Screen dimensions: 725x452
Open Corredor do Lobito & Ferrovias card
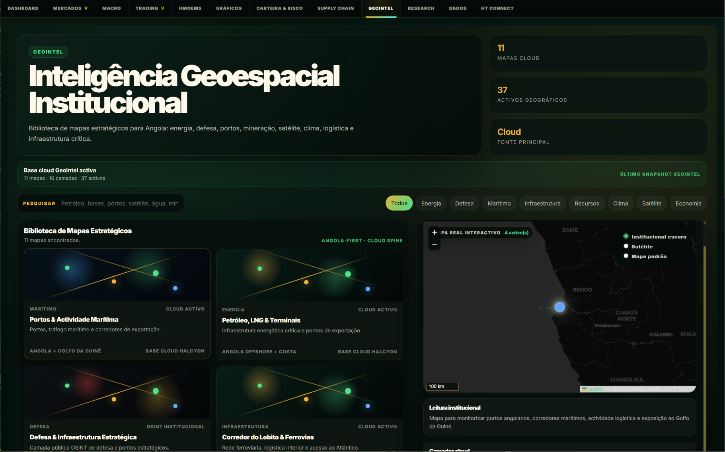click(x=309, y=409)
